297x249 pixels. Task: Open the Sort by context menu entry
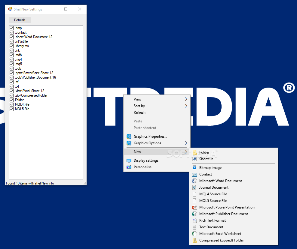(157, 106)
